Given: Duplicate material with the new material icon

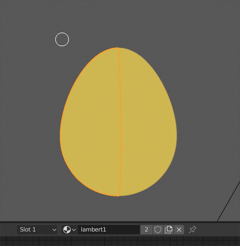Looking at the screenshot, I should click(169, 230).
